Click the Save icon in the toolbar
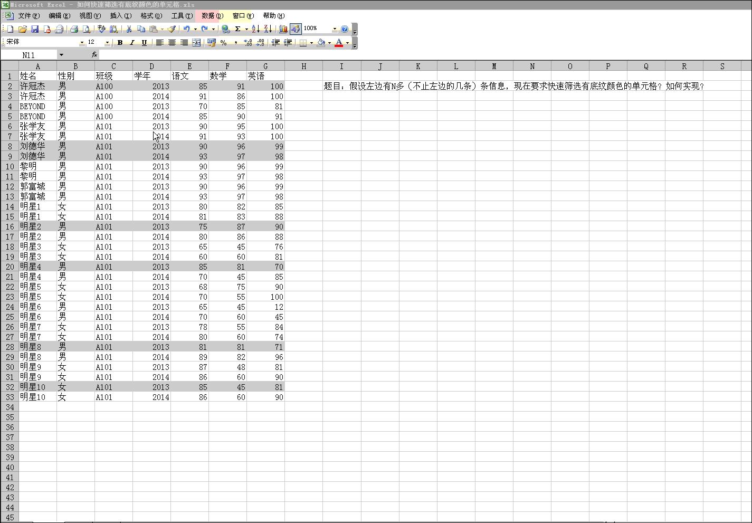Image resolution: width=752 pixels, height=523 pixels. [x=35, y=29]
